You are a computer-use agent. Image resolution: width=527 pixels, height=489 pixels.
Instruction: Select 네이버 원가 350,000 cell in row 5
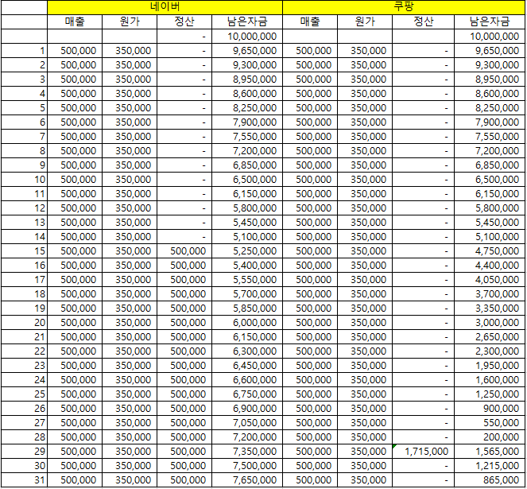(130, 108)
